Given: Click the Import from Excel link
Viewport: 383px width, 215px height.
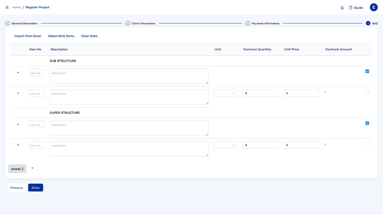Looking at the screenshot, I should 28,36.
